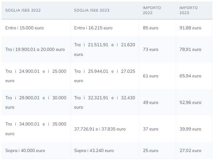The width and height of the screenshot is (214, 162).
Task: Click the 85 euro amount cell
Action: coord(150,28)
